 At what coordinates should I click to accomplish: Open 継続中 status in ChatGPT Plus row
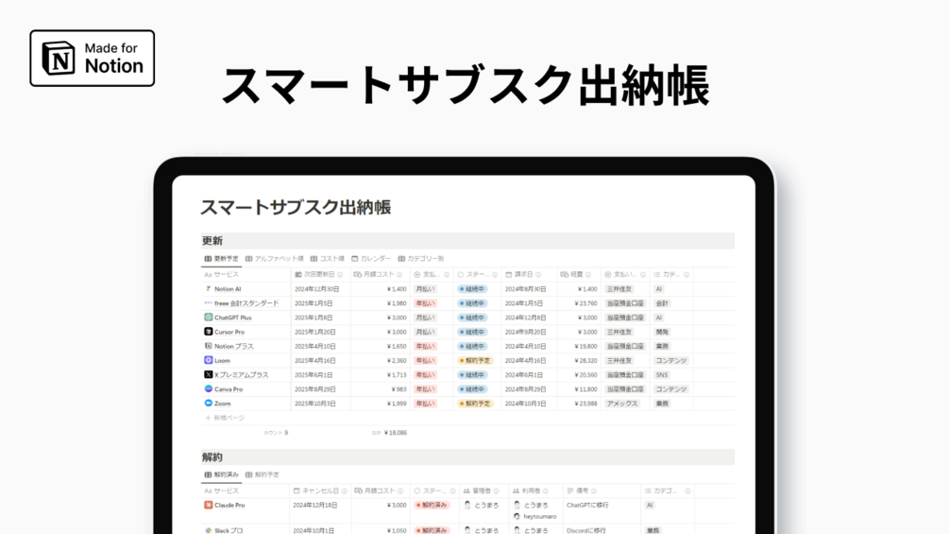pos(473,318)
